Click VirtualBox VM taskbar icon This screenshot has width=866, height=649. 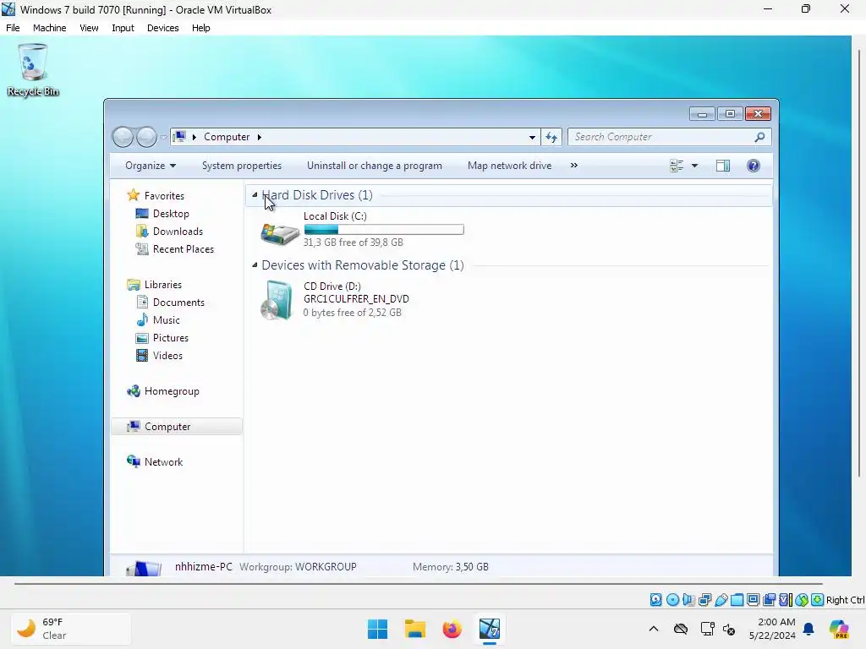490,629
